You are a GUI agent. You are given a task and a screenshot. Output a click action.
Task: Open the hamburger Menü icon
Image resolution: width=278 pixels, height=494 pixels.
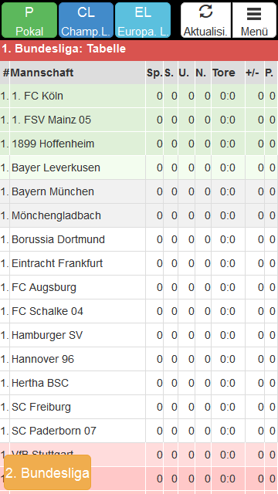(254, 13)
